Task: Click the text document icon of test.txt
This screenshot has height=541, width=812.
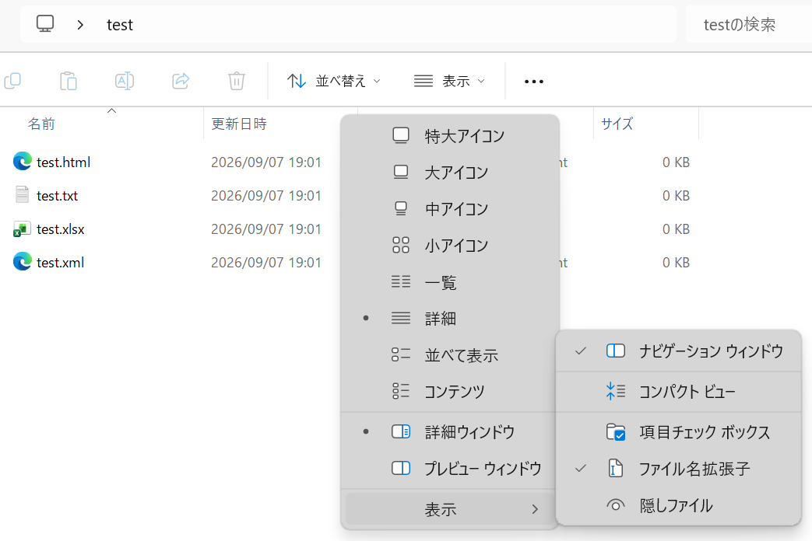Action: (23, 195)
